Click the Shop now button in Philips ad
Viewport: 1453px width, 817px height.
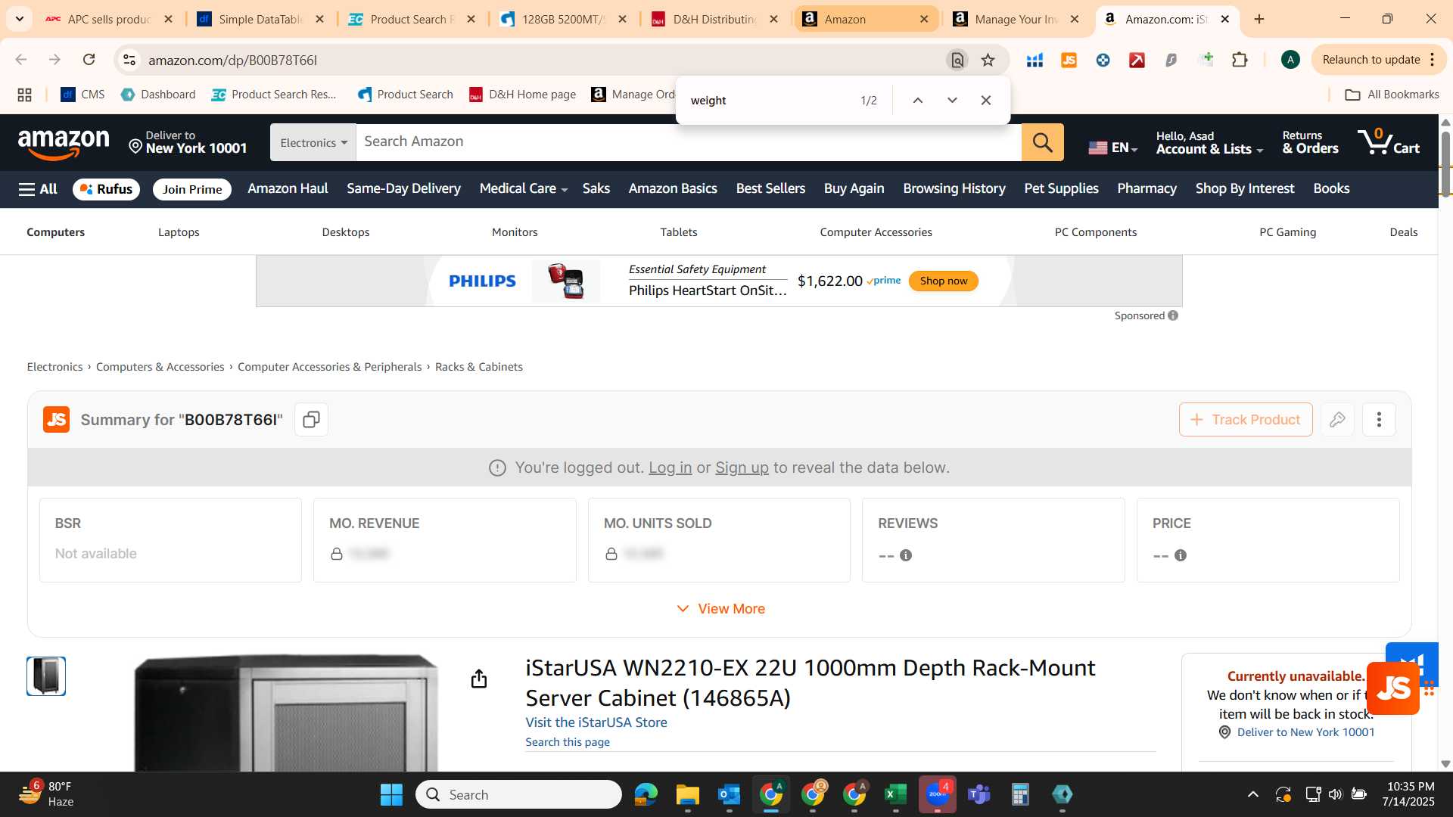(943, 281)
